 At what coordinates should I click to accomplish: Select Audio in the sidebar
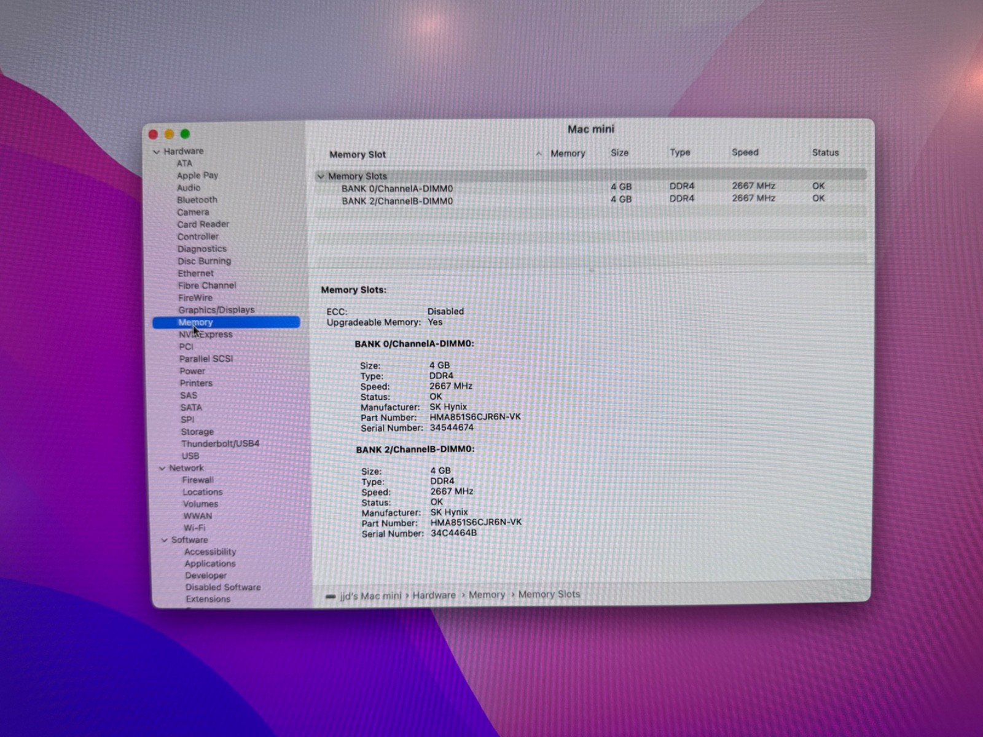(x=189, y=188)
